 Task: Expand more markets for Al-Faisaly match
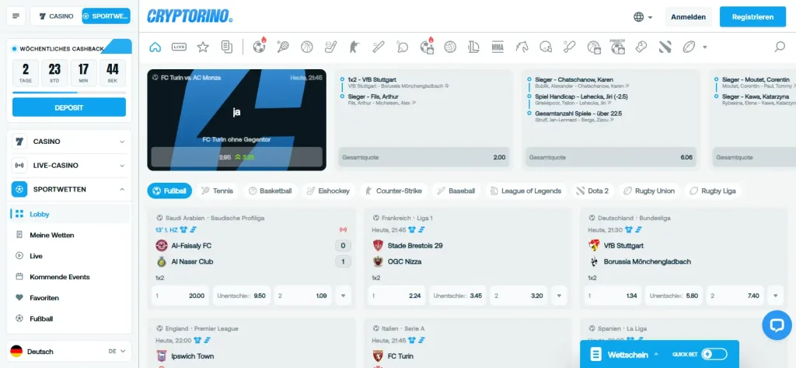[343, 296]
